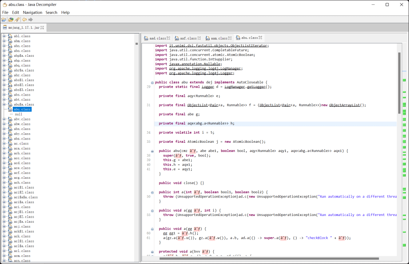Image resolution: width=409 pixels, height=264 pixels.
Task: Close the aam.class tab
Action: click(x=230, y=38)
